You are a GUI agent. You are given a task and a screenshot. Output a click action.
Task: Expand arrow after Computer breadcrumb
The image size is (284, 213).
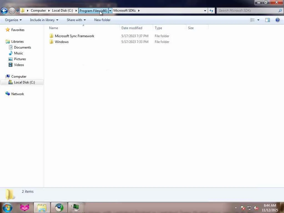[x=49, y=11]
